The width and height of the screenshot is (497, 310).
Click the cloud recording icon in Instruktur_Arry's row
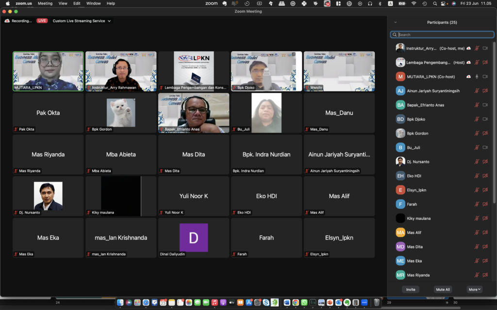point(468,48)
